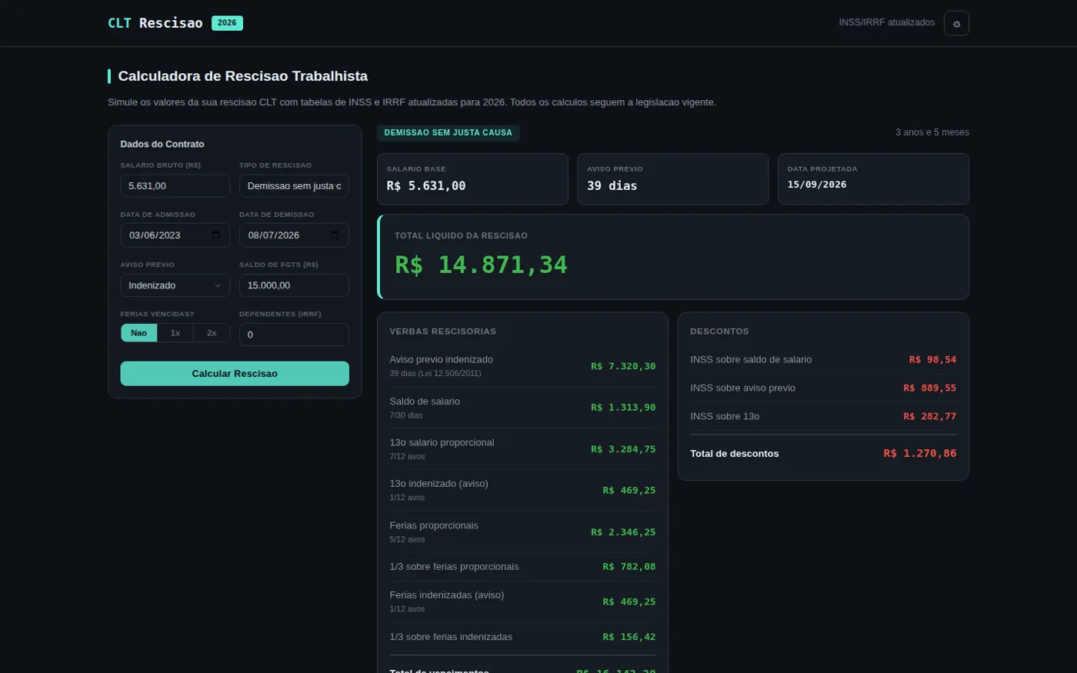Image resolution: width=1077 pixels, height=673 pixels.
Task: Toggle the light/dark theme sun icon
Action: tap(956, 23)
